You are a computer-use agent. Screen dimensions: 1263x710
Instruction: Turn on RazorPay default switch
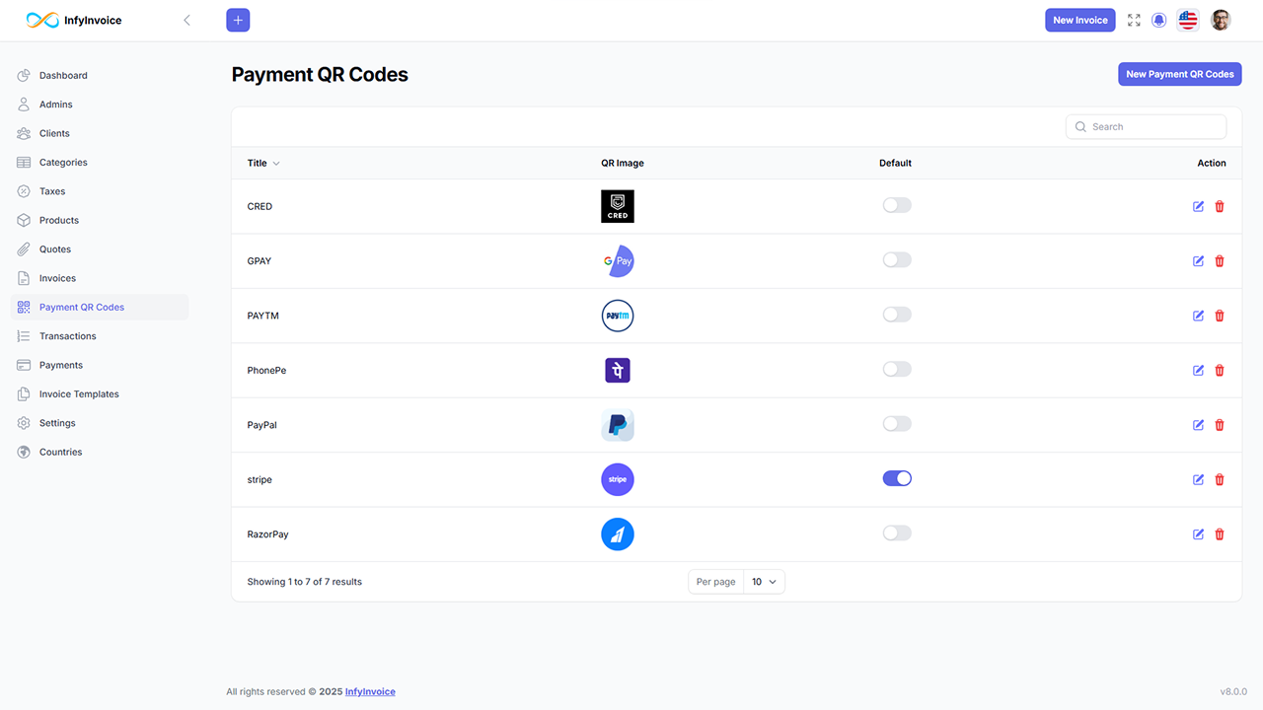(x=896, y=532)
